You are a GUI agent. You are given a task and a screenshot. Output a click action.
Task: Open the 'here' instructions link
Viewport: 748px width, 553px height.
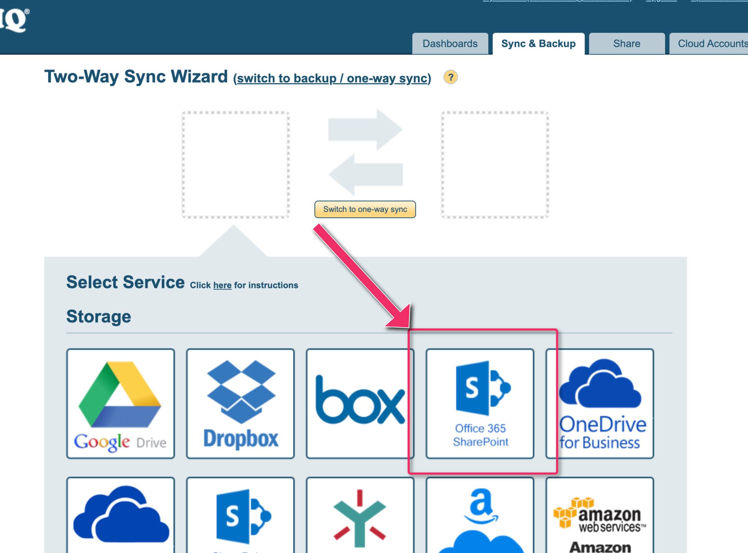222,285
